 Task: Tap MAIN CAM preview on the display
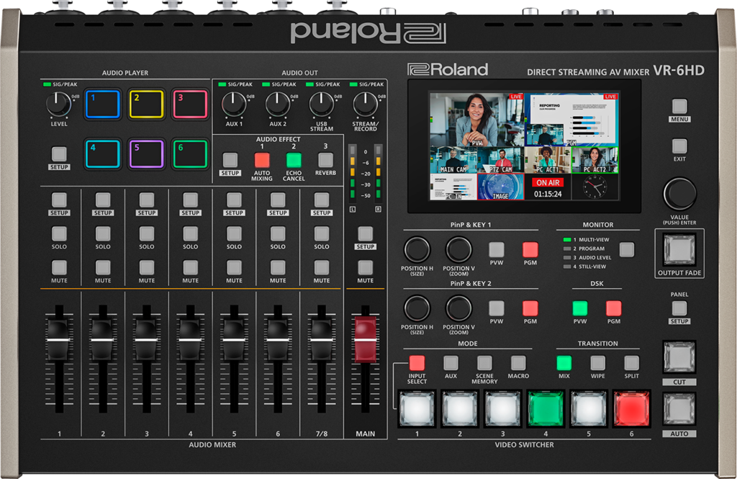pos(453,160)
